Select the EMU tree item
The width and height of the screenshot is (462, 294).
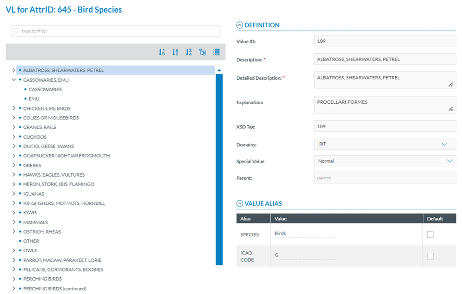[34, 99]
